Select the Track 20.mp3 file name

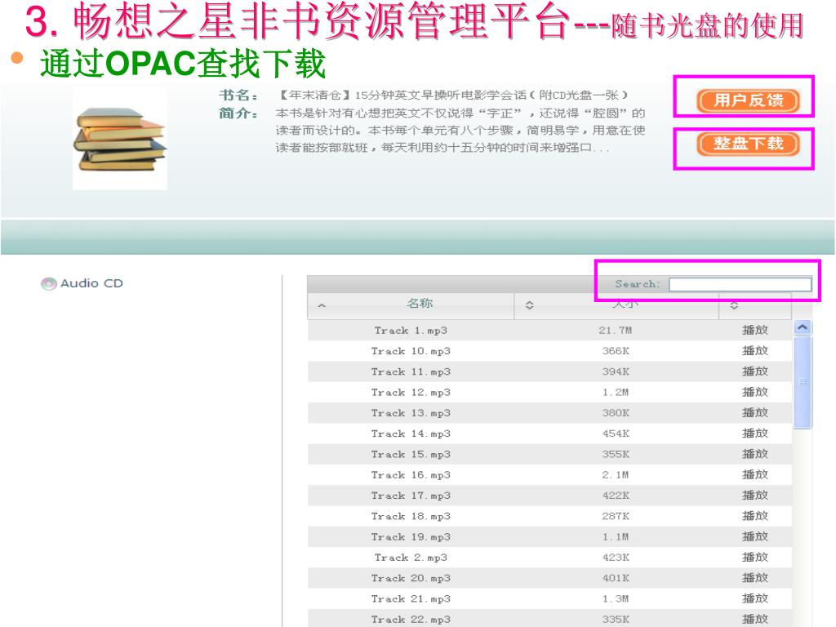[x=411, y=579]
